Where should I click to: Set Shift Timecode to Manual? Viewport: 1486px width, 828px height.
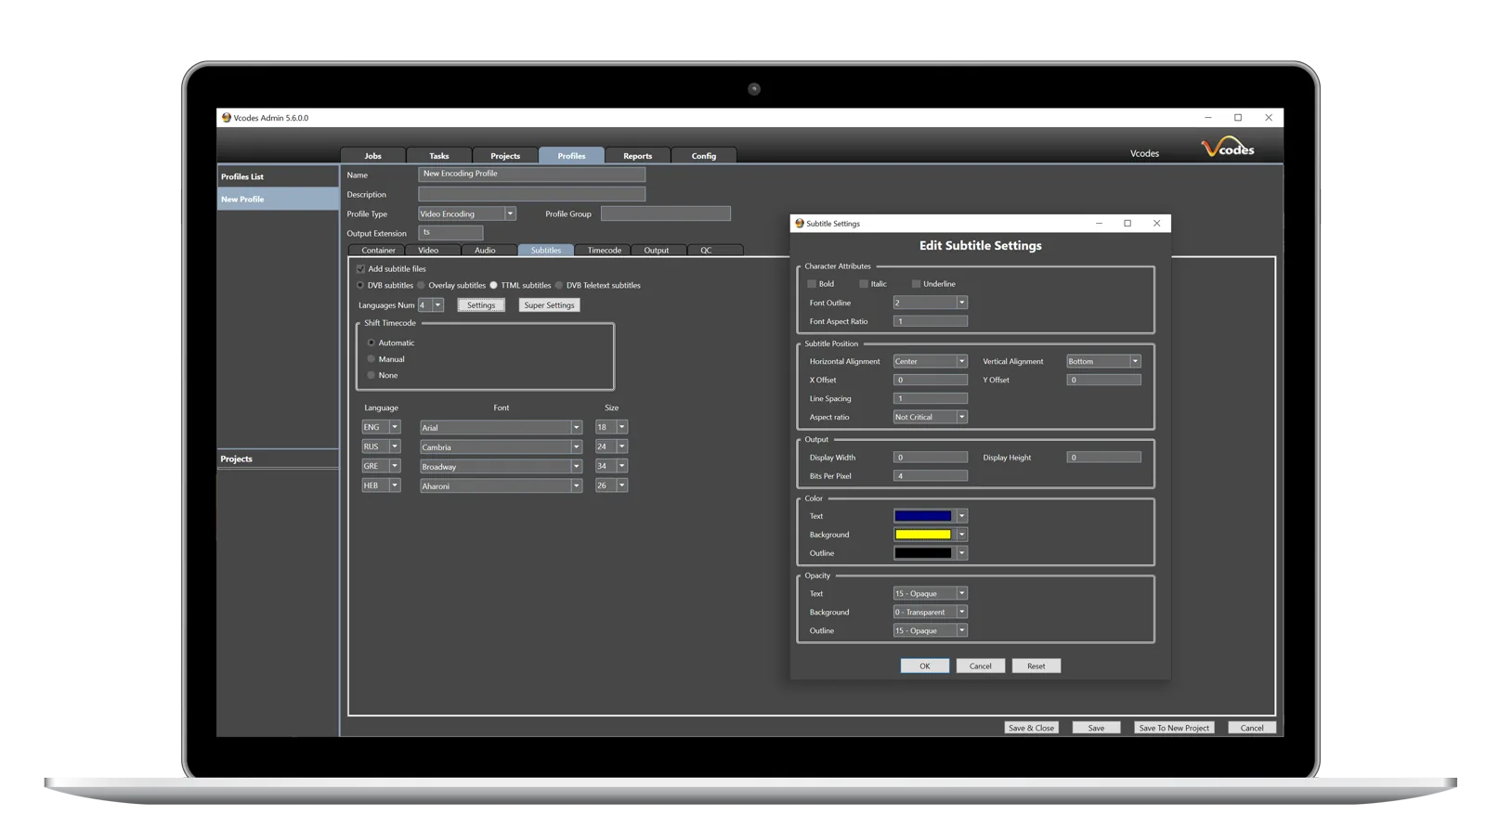(x=371, y=359)
